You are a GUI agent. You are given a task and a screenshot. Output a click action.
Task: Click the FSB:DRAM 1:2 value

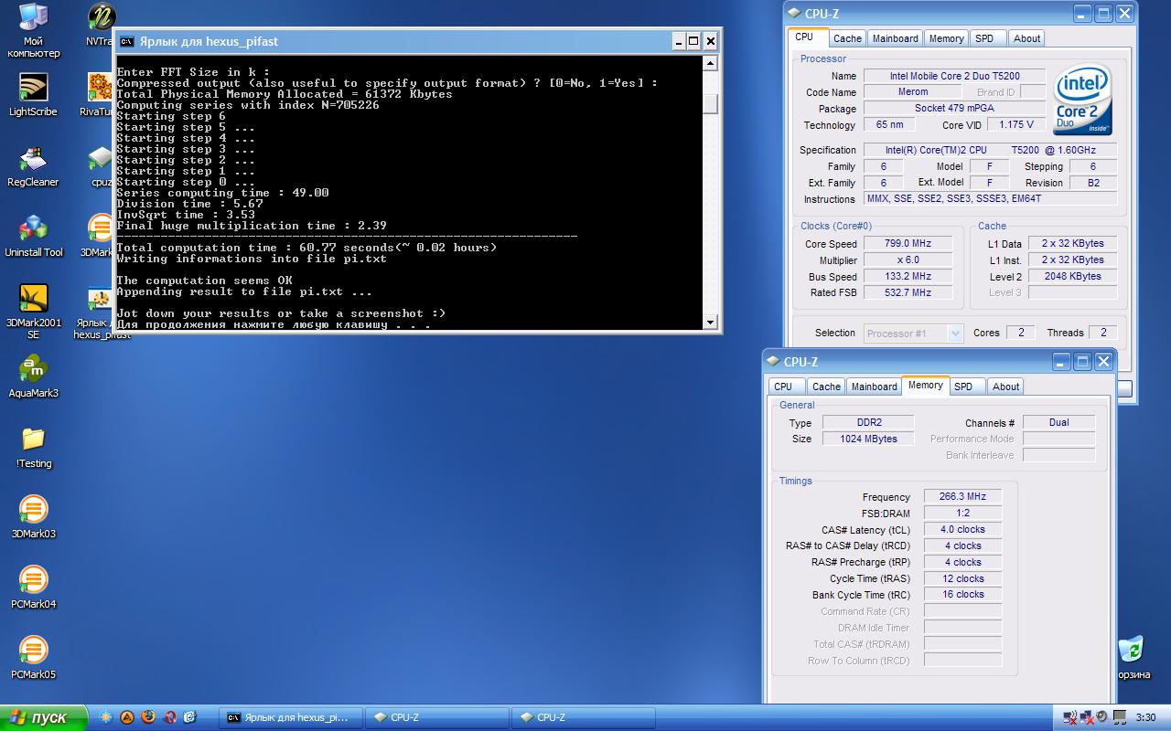[962, 514]
